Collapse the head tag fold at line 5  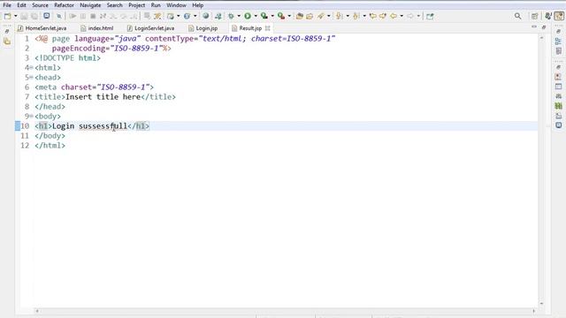click(32, 78)
